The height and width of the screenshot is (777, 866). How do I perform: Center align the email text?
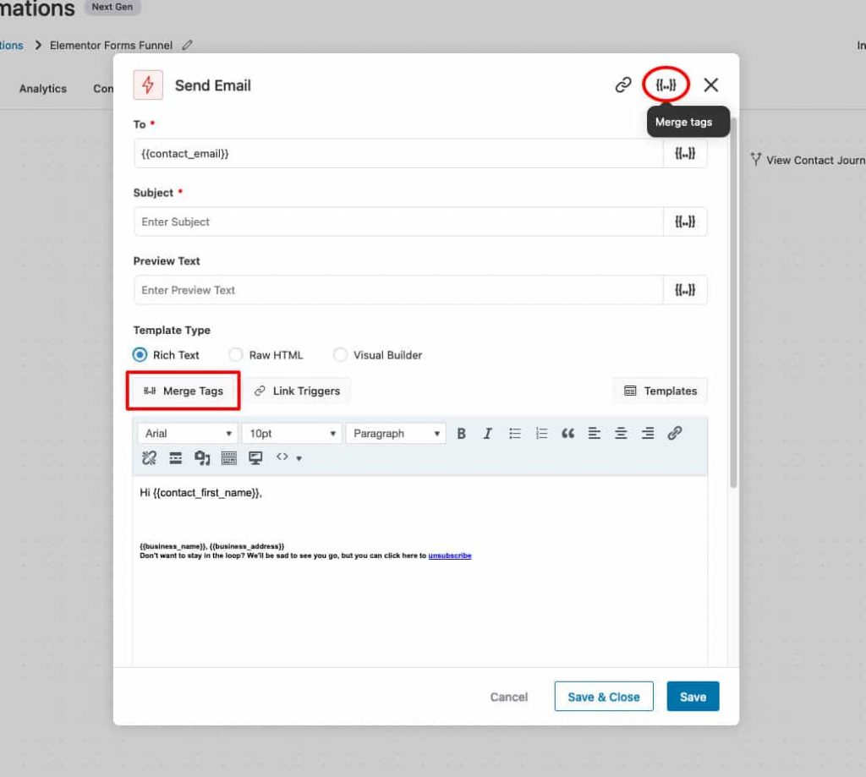pos(622,433)
